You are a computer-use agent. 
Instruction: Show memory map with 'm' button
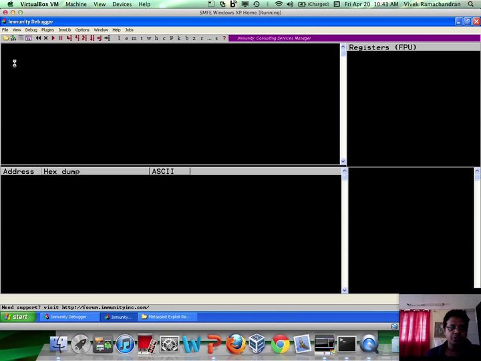pos(134,38)
